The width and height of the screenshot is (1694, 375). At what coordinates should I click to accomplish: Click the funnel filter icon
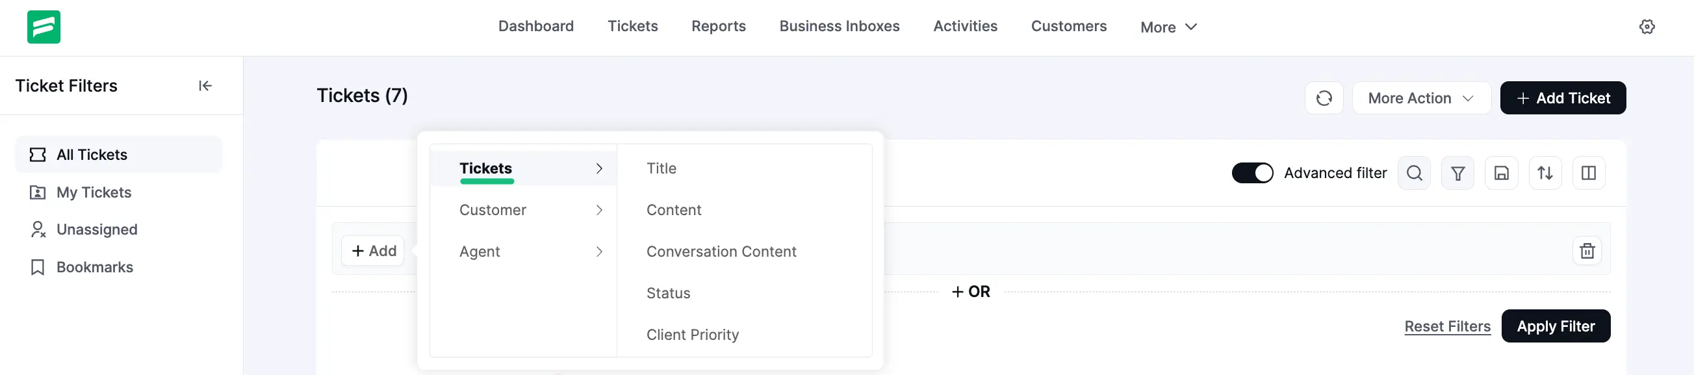[x=1457, y=173]
